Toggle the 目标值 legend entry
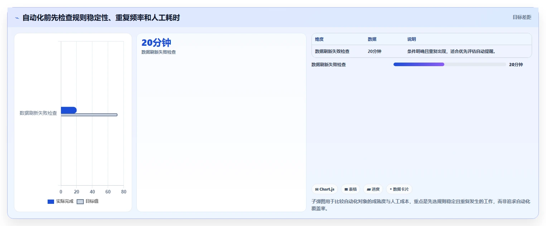546x226 pixels. 88,201
